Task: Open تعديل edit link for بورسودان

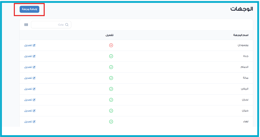Action: click(x=30, y=45)
